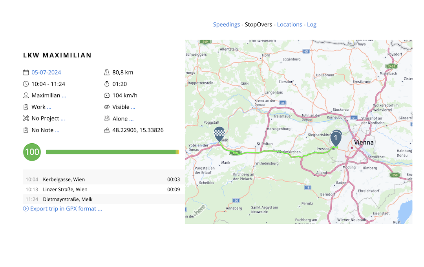The height and width of the screenshot is (267, 424).
Task: Expand the ellipsis next to No Note
Action: pyautogui.click(x=57, y=130)
